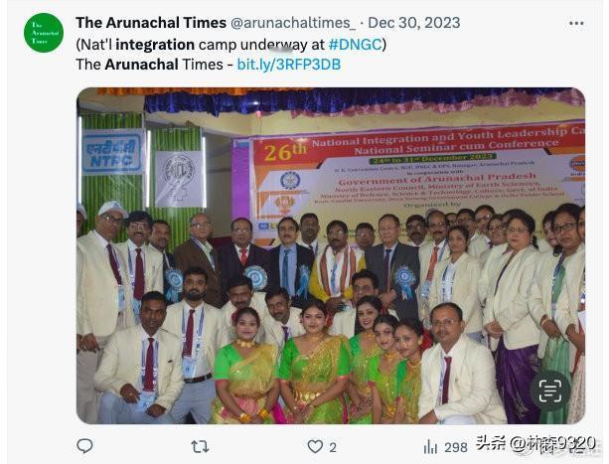Follow the bit.ly/3RFP3DB link
Image resolution: width=609 pixels, height=464 pixels.
tap(289, 65)
